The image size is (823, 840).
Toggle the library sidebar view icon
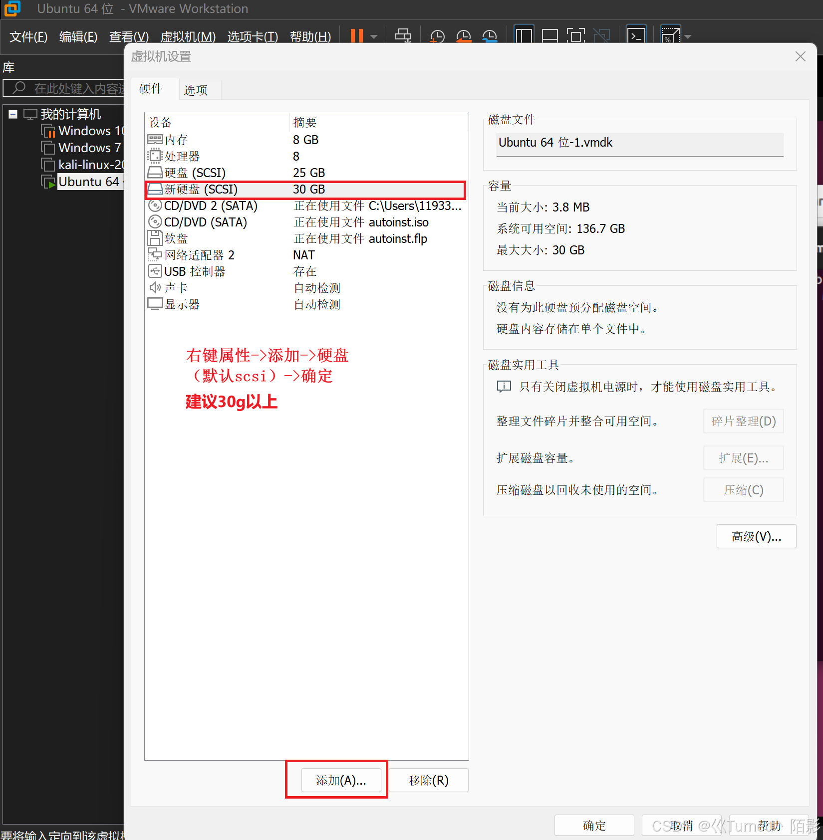(x=524, y=35)
